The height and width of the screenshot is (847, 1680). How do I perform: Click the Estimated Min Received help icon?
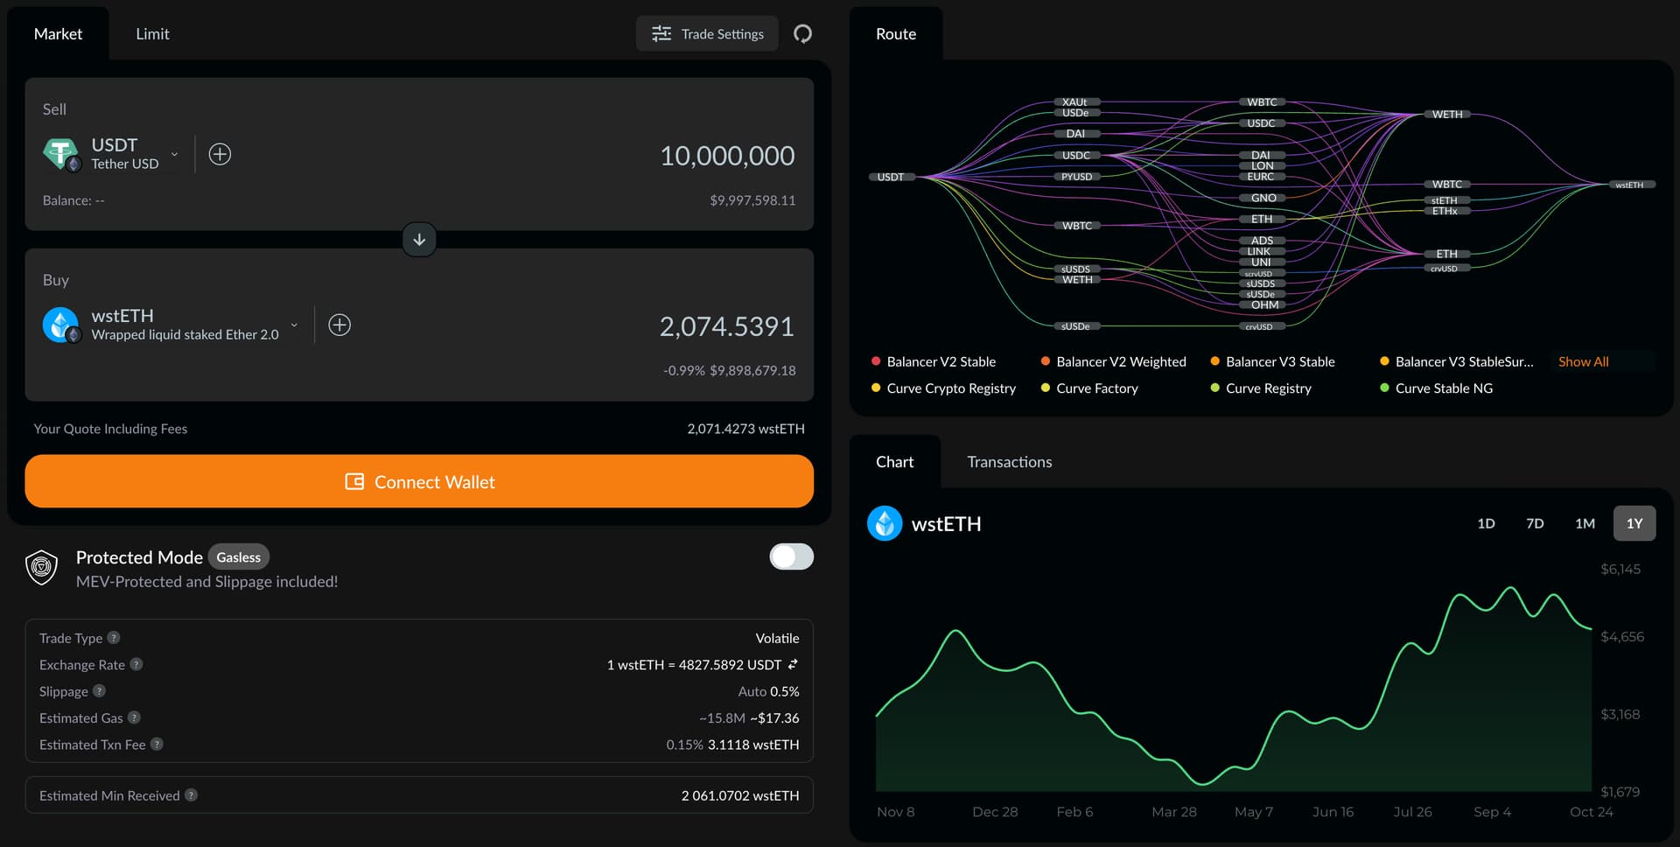(191, 795)
